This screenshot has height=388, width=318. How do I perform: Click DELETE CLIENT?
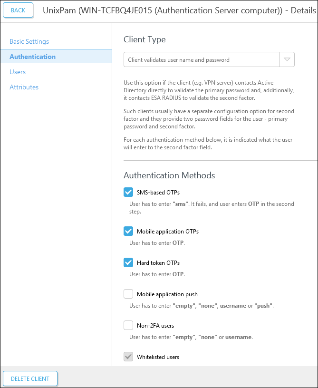tap(30, 378)
